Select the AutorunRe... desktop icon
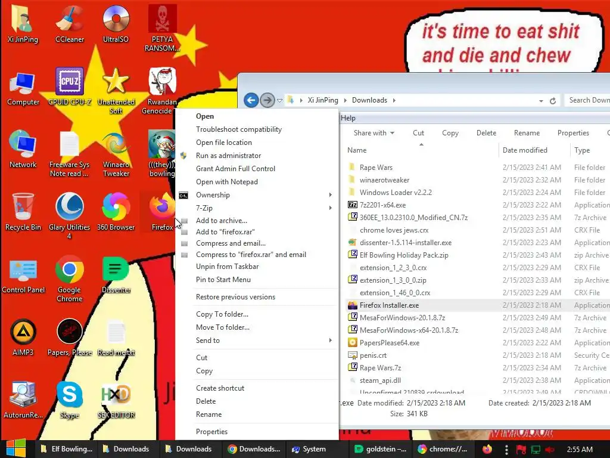Screen dimensions: 610x458 coord(23,400)
